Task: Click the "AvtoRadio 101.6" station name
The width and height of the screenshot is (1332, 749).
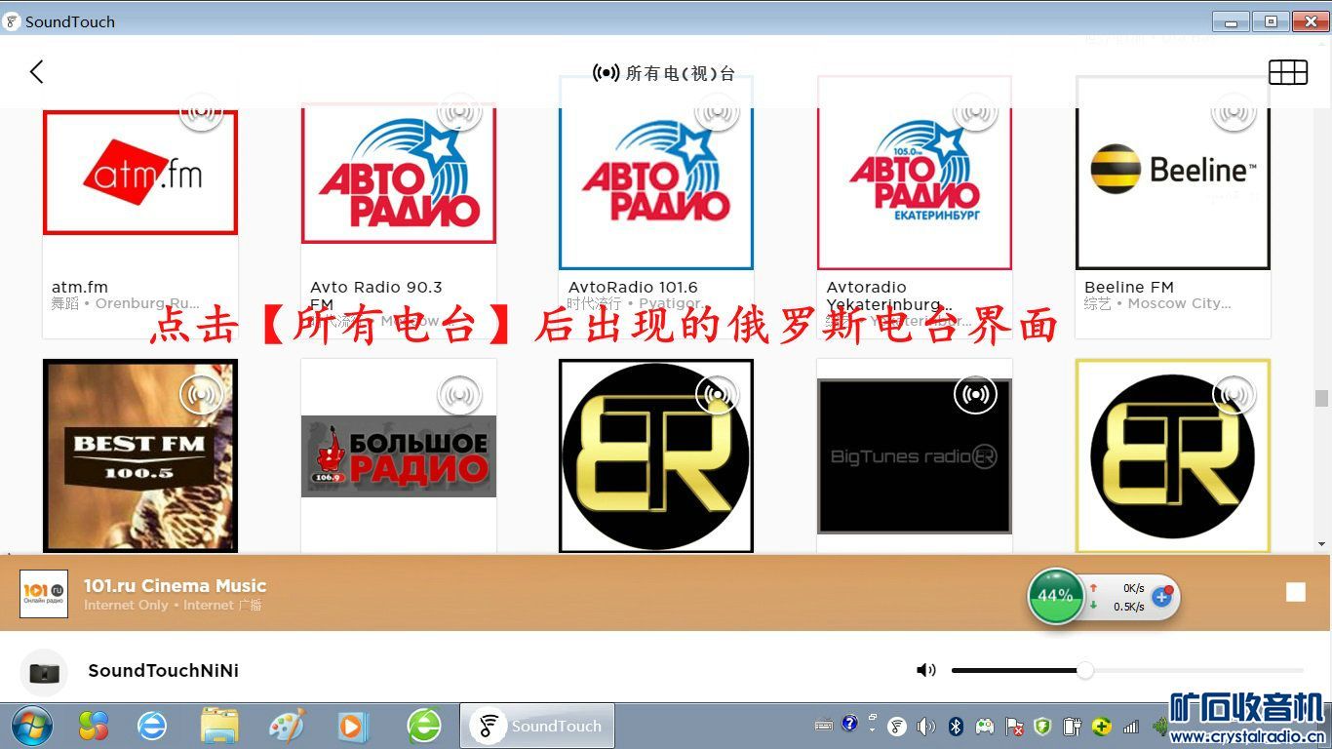Action: pos(633,287)
